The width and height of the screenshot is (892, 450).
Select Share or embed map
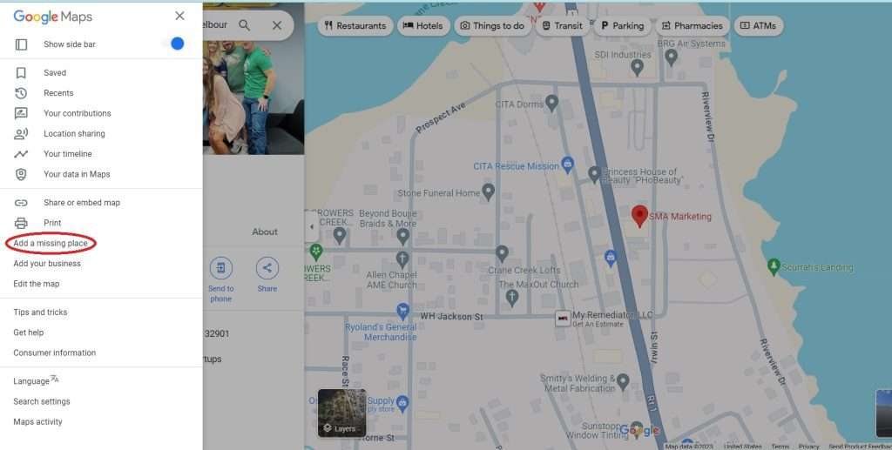click(82, 203)
